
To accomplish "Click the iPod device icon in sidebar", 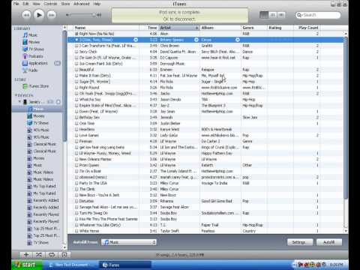I will pyautogui.click(x=25, y=102).
